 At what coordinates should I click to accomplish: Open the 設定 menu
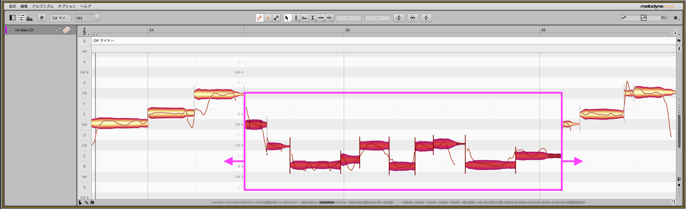pyautogui.click(x=13, y=6)
